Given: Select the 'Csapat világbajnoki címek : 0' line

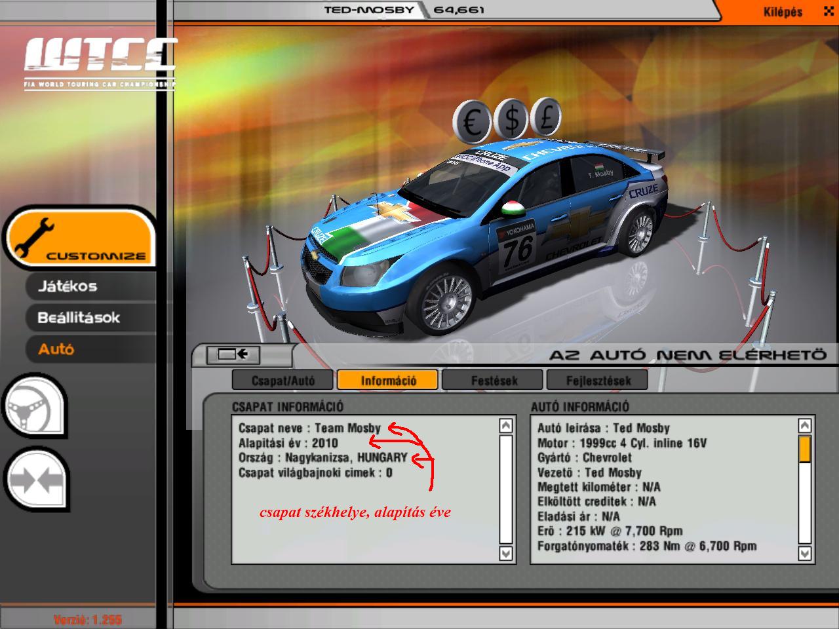Looking at the screenshot, I should (315, 472).
